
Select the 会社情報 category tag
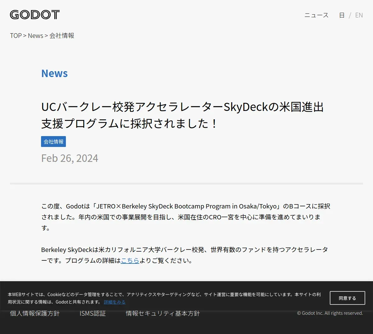click(x=53, y=141)
